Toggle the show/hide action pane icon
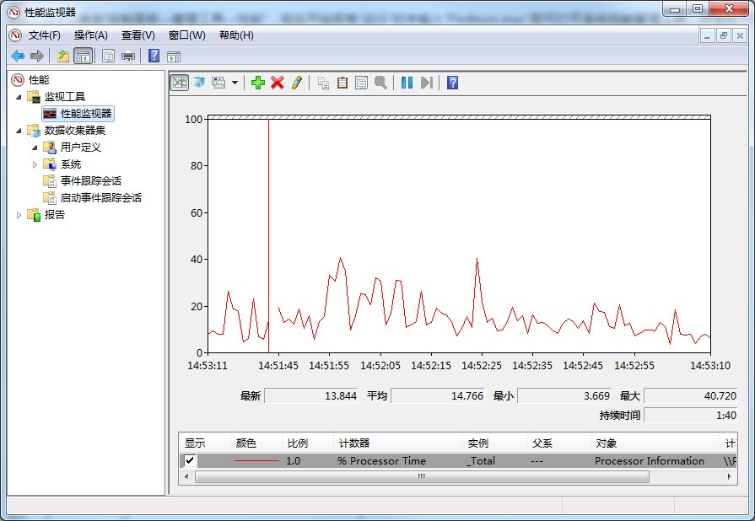The image size is (755, 521). click(174, 56)
